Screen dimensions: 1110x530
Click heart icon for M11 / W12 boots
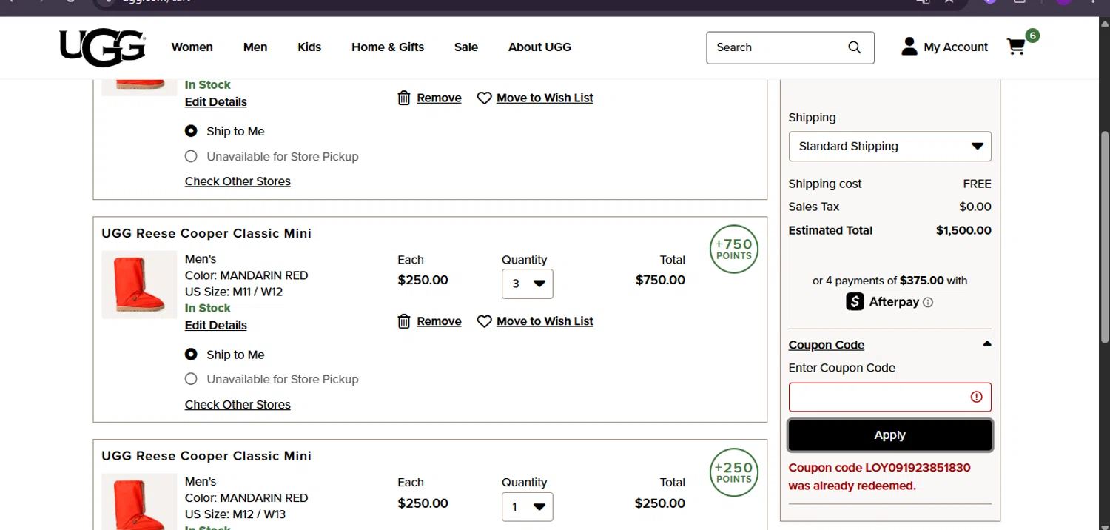tap(484, 321)
